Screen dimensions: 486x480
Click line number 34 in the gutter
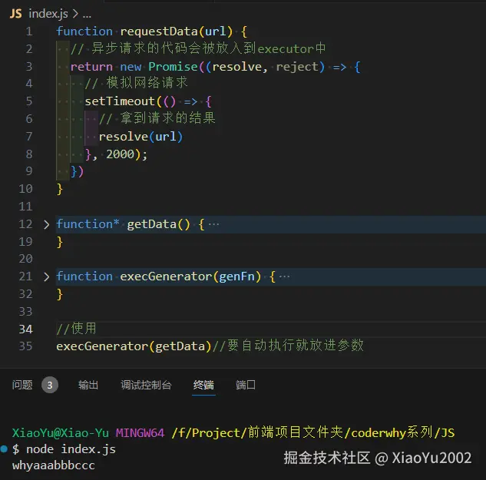coord(25,329)
